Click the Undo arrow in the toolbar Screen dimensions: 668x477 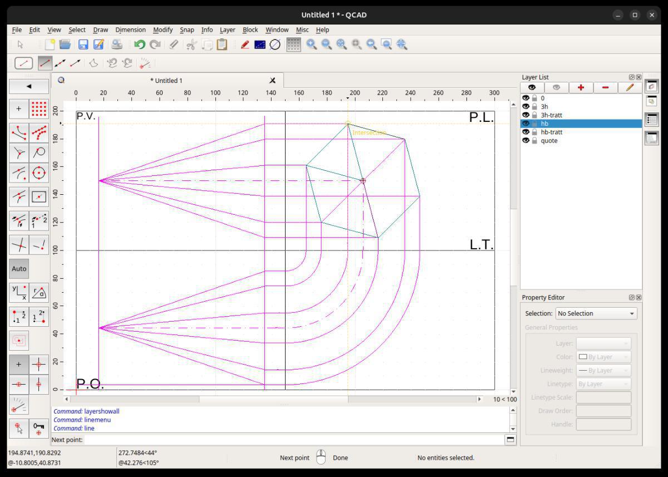coord(140,45)
